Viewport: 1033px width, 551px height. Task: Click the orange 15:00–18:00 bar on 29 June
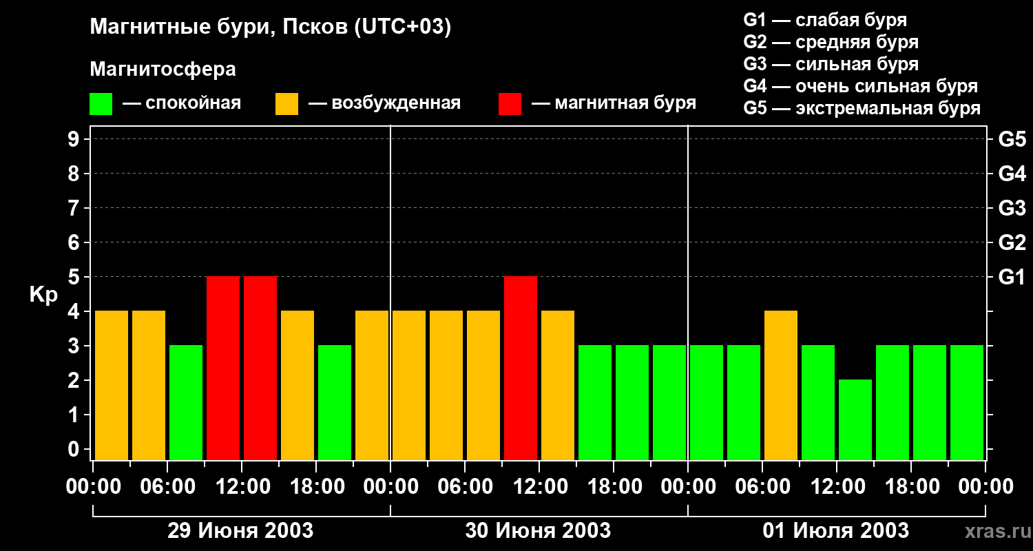(x=298, y=386)
